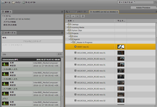Sort by the 名前 column header
Screen dimensions: 157x107
(90, 21)
